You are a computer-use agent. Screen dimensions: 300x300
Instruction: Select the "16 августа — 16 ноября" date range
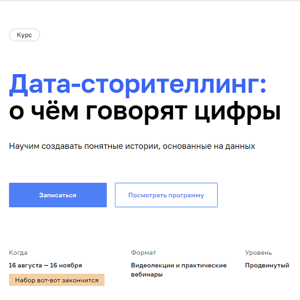click(x=45, y=266)
